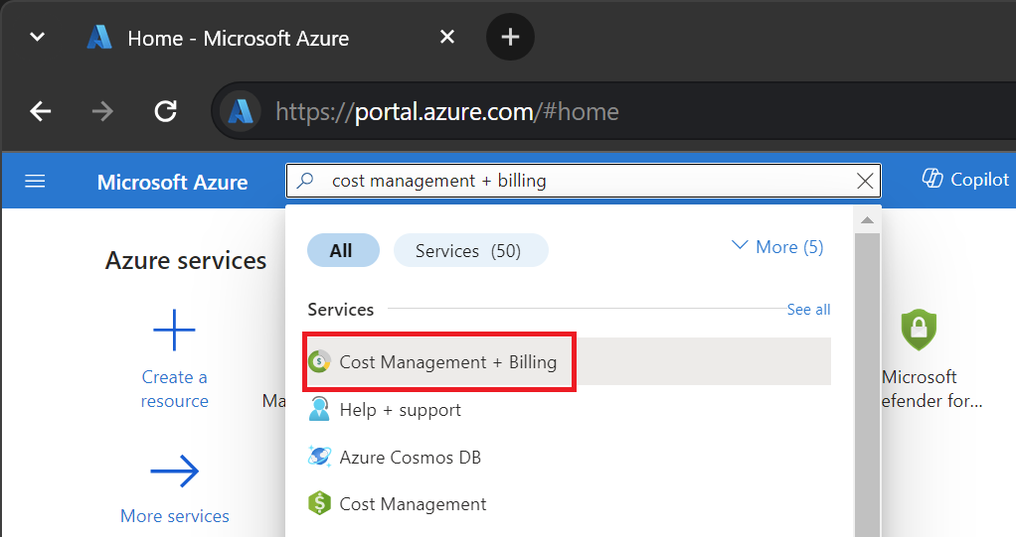Viewport: 1016px width, 537px height.
Task: Click the site info icon in address bar
Action: tap(241, 111)
